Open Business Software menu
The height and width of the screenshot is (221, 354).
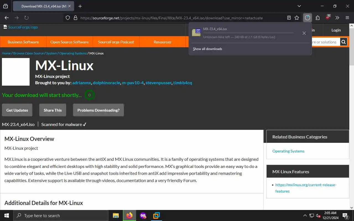pos(23,42)
